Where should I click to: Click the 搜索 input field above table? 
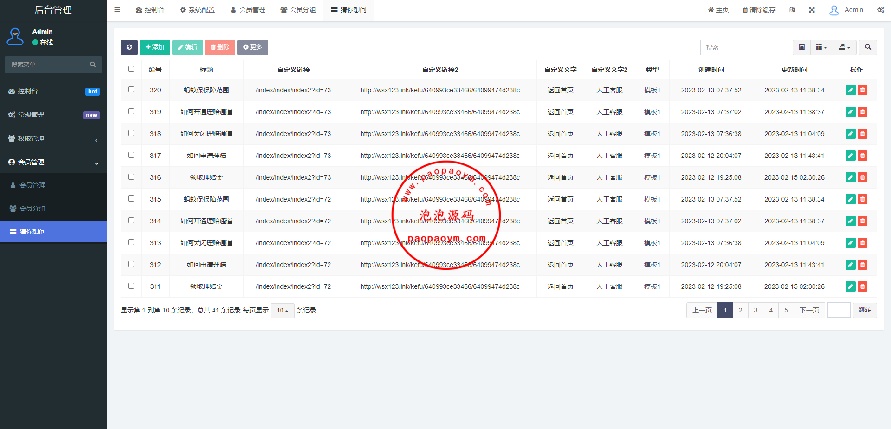pyautogui.click(x=745, y=47)
